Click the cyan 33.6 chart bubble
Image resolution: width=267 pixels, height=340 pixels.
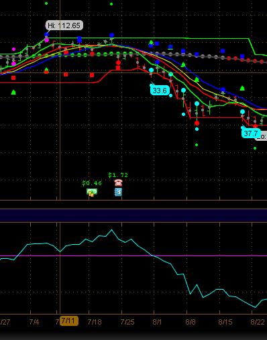coord(160,91)
